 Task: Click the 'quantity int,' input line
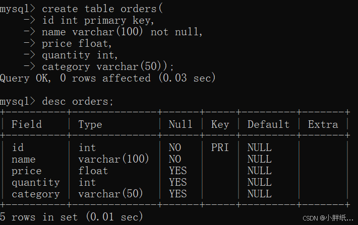[80, 55]
